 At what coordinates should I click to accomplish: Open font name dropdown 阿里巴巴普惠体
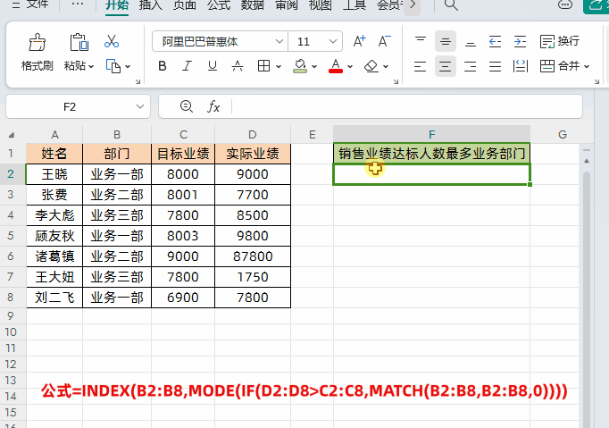click(279, 41)
